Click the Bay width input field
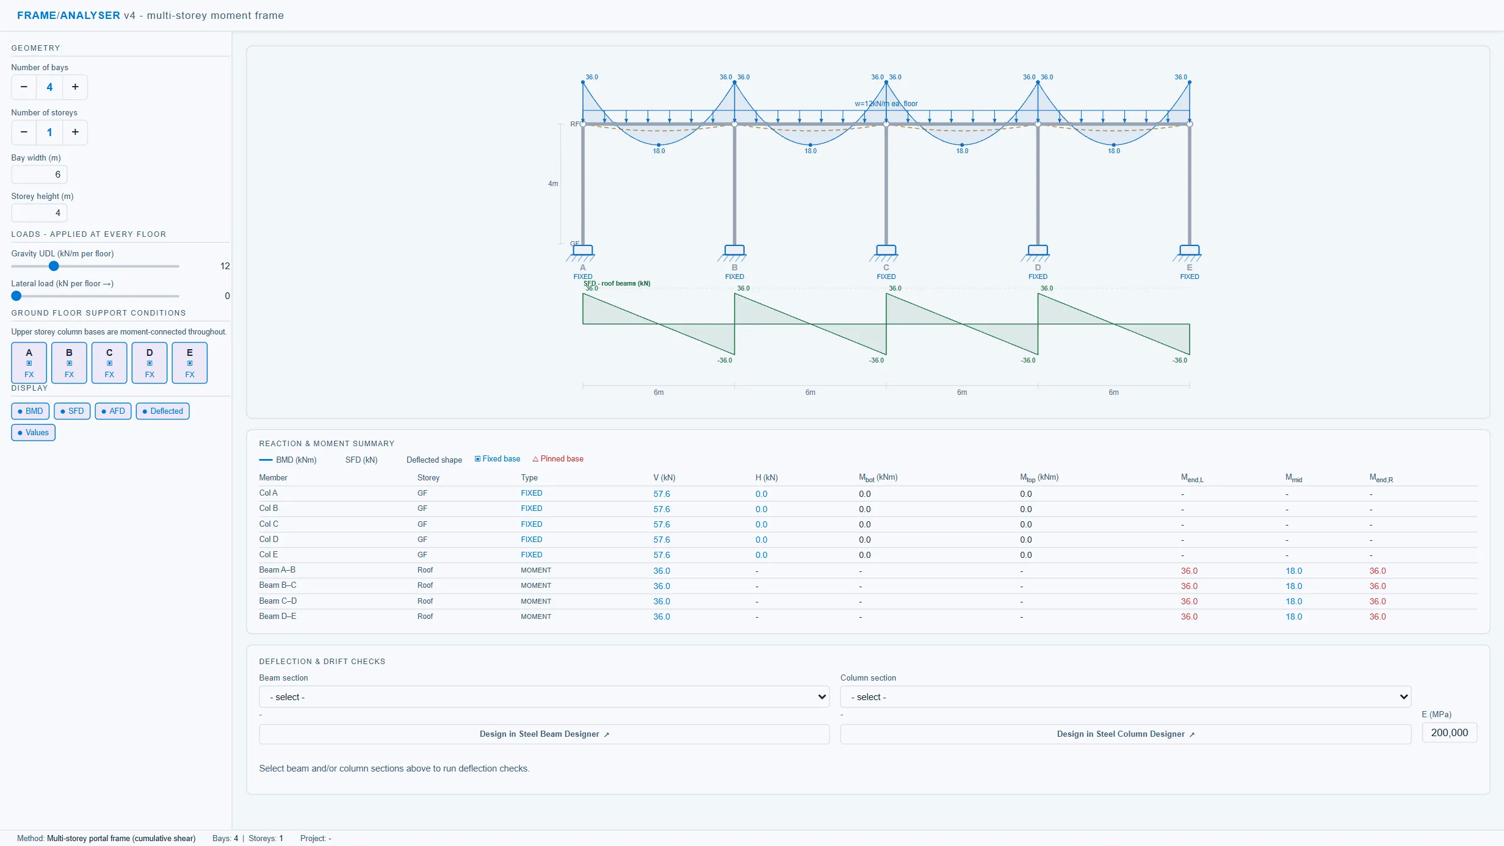 (39, 175)
